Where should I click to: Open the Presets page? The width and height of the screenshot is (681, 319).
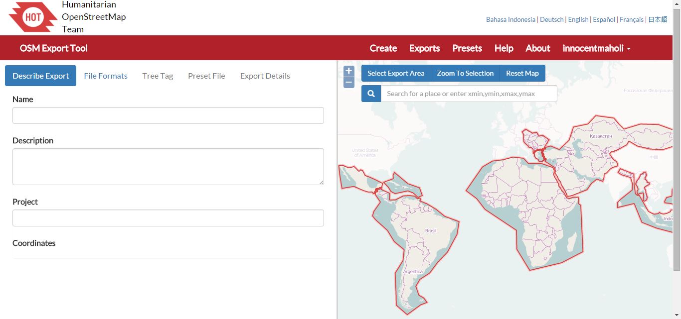tap(467, 48)
